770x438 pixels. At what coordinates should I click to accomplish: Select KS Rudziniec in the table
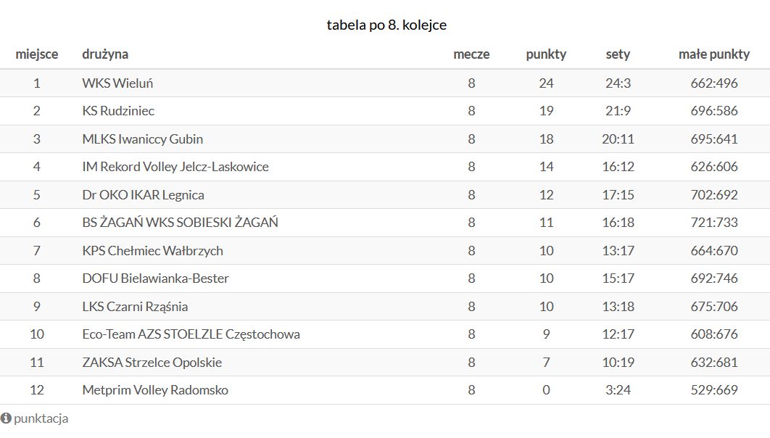point(118,111)
